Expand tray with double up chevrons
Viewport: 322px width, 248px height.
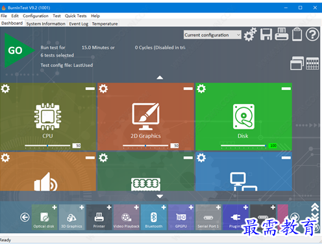coord(315,207)
